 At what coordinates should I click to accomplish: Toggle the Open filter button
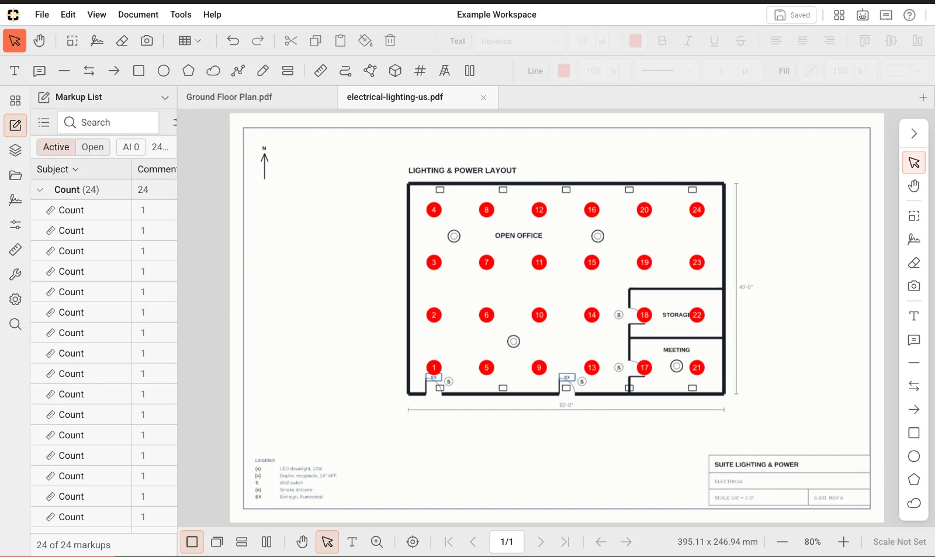(93, 147)
